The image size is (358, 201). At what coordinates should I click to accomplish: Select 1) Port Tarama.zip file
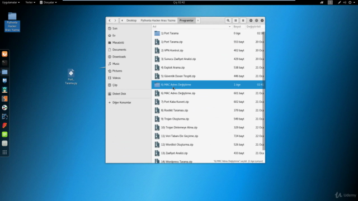tap(208, 42)
